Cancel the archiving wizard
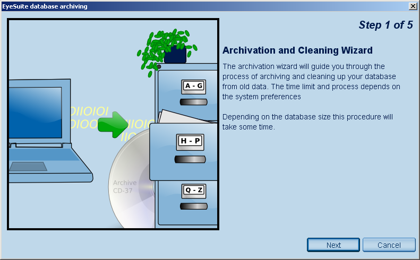The height and width of the screenshot is (260, 420). [389, 245]
